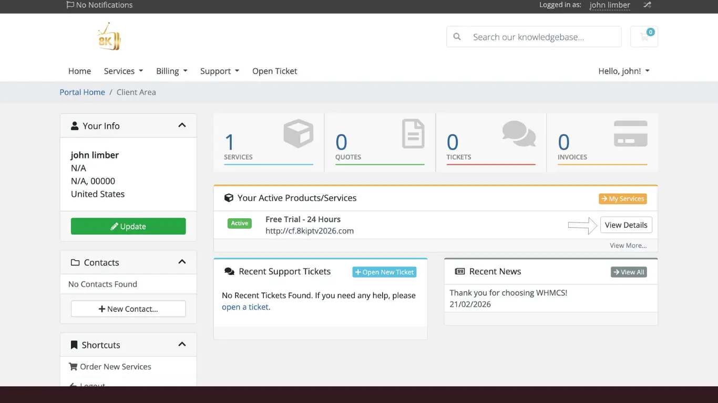Click the 8K logo image
Viewport: 718px width, 403px height.
(x=109, y=37)
